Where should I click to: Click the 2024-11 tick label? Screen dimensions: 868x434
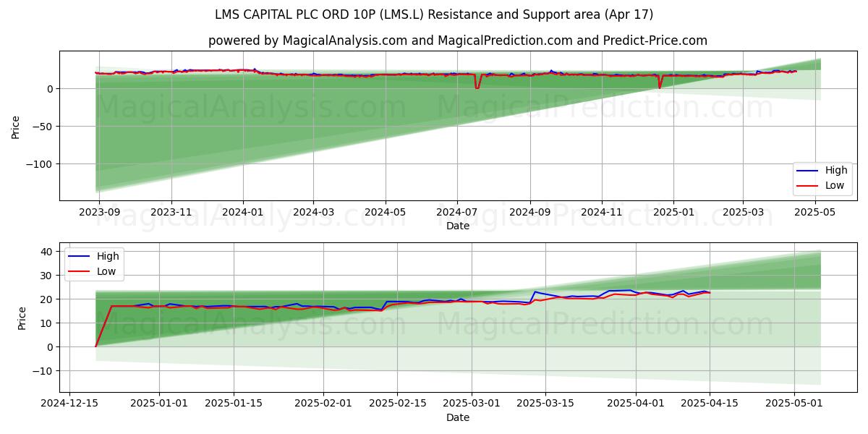click(602, 212)
